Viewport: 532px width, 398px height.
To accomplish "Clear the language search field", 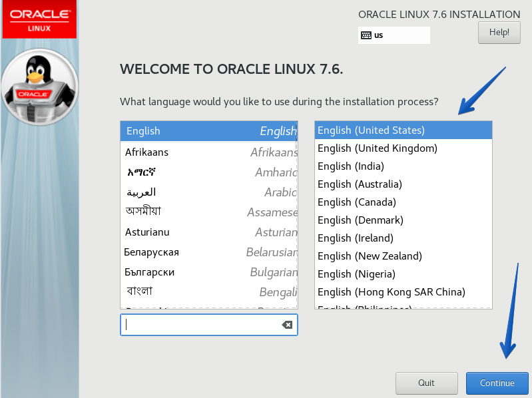I will tap(287, 325).
